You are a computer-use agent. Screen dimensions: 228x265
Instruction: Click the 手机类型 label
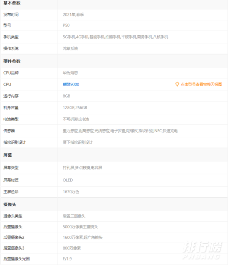click(x=11, y=37)
